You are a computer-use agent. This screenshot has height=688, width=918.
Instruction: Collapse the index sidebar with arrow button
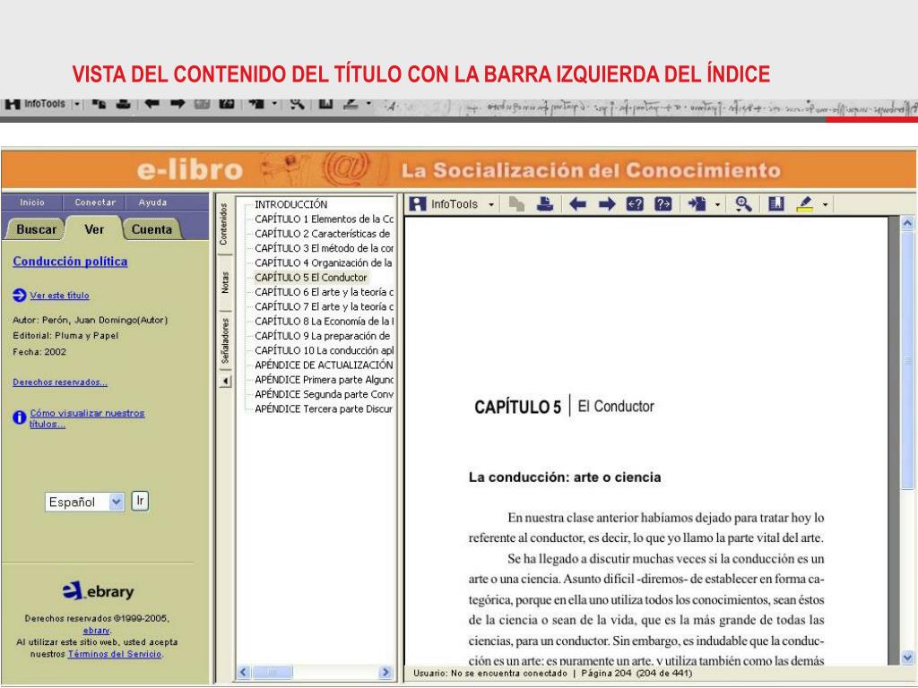[225, 381]
